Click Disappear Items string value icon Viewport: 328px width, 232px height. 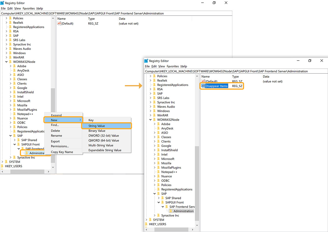(x=203, y=86)
